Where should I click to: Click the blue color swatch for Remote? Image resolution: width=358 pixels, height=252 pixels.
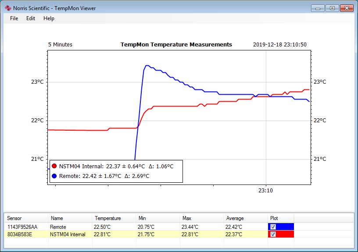coord(286,227)
